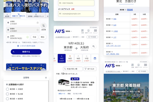Select 東京都 → 名古屋 radio button

7,94
